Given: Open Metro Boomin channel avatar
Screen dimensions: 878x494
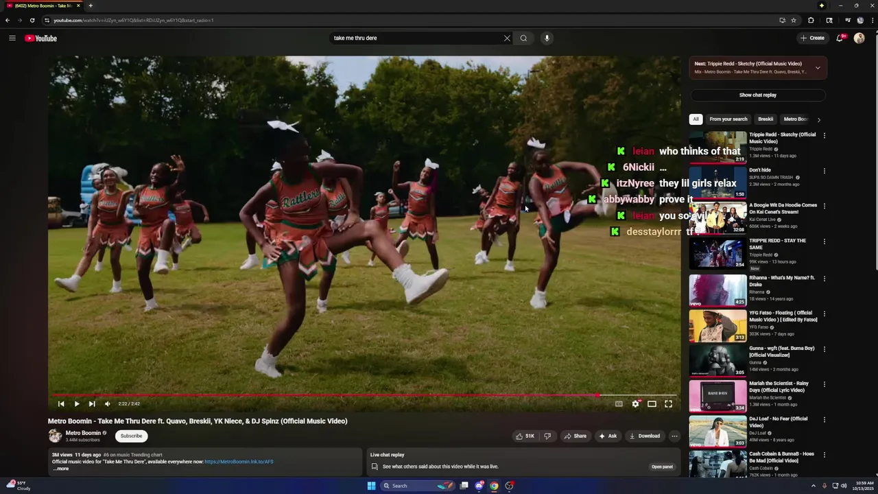Looking at the screenshot, I should (x=55, y=436).
